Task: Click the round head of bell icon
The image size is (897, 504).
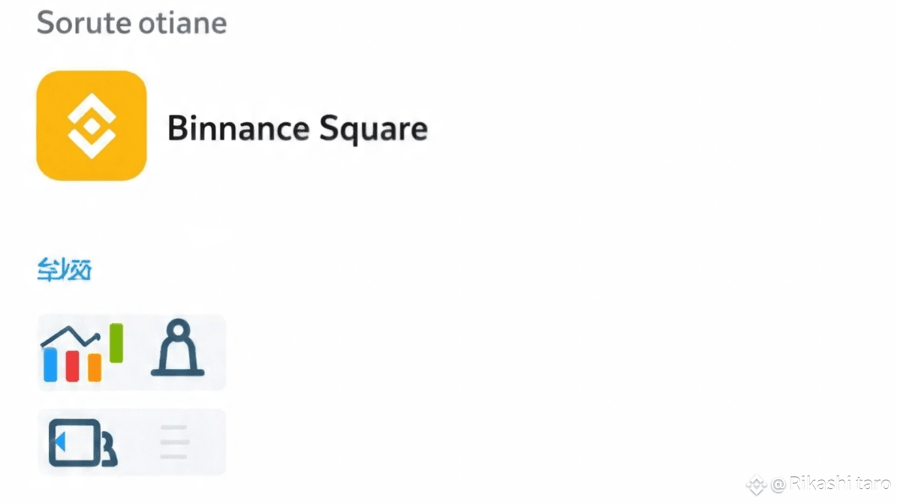Action: pos(179,329)
